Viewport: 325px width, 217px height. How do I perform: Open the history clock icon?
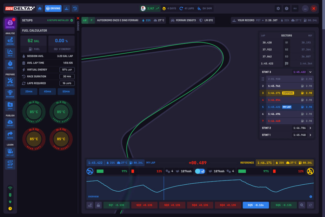point(75,9)
